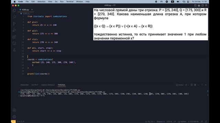Click the terminal prompt line macanton@MacBook-Air

click(32, 96)
